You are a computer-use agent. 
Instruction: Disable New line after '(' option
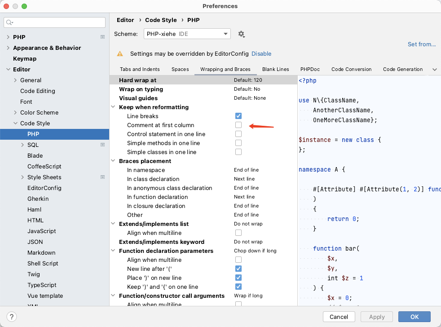pyautogui.click(x=238, y=269)
